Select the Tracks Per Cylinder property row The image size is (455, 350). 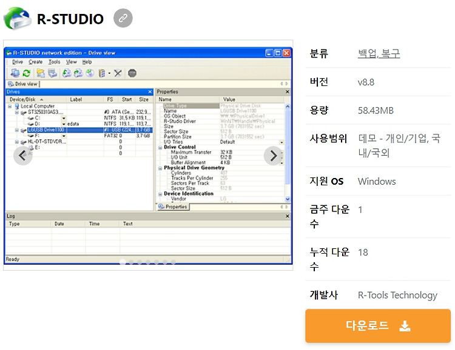point(223,178)
